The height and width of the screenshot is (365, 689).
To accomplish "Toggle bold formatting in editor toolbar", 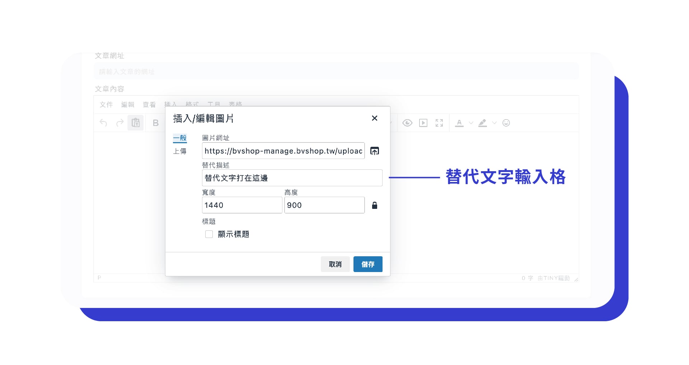I will point(156,123).
